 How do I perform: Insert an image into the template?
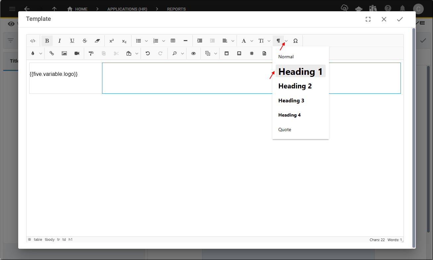tap(64, 53)
